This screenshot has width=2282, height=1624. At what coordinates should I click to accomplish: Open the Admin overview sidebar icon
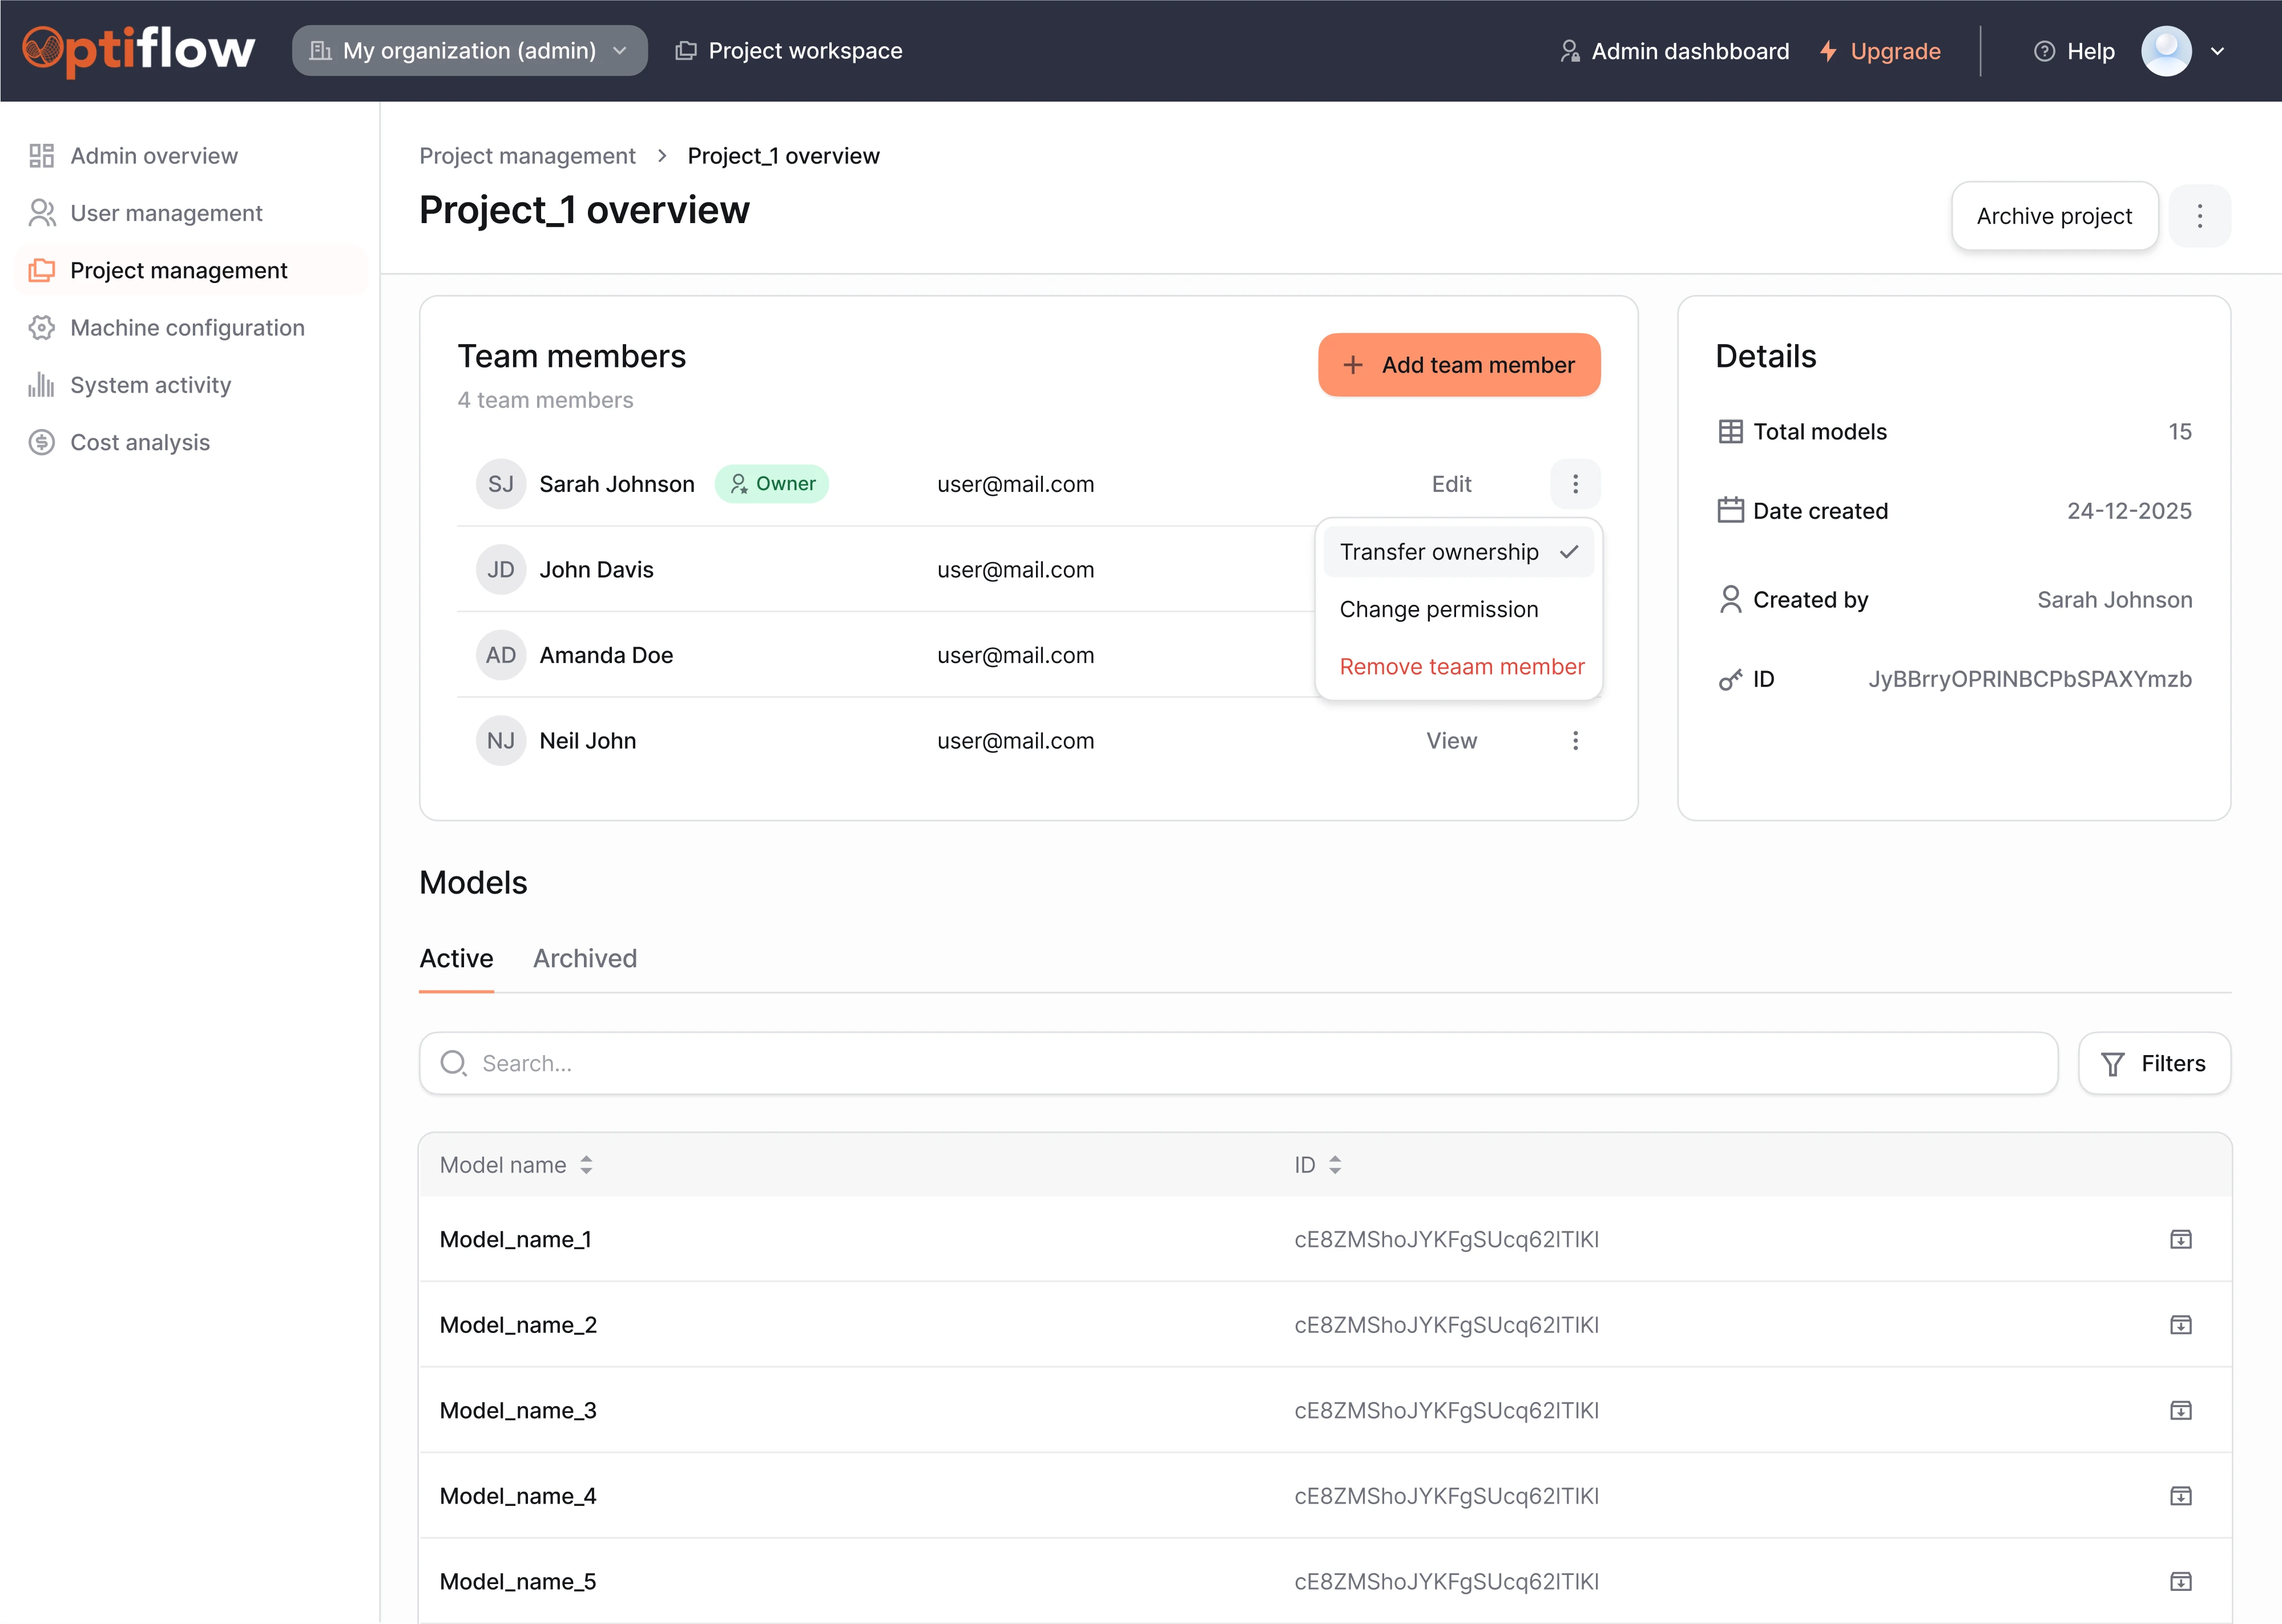coord(41,156)
